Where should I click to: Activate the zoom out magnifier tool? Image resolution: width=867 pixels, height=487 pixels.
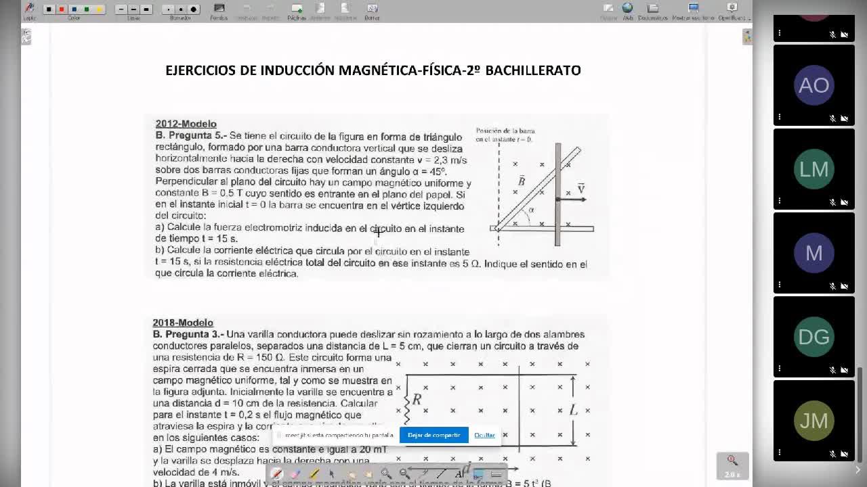[404, 473]
